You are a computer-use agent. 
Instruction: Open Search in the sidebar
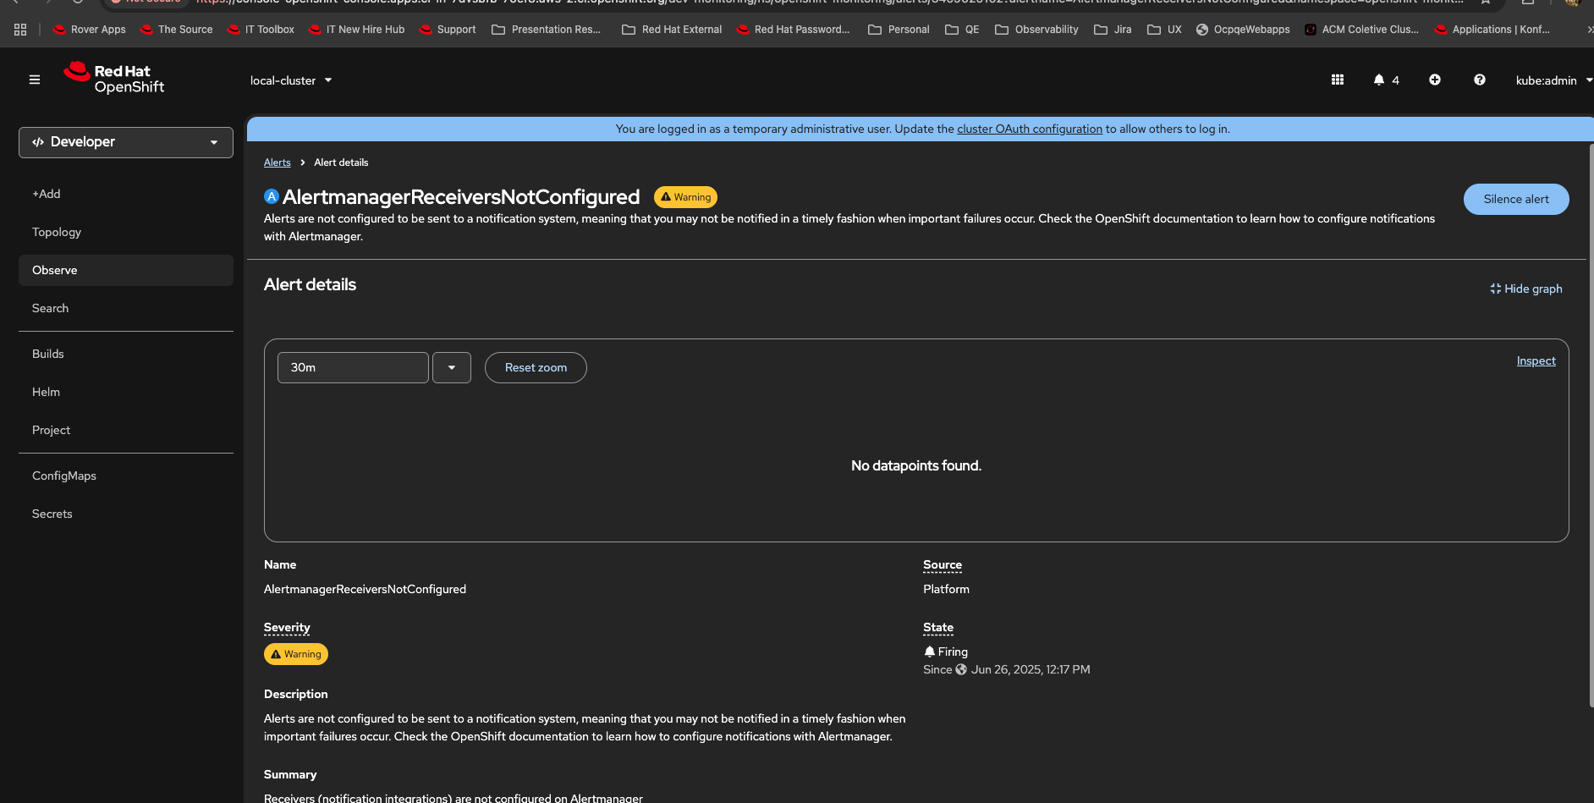pyautogui.click(x=126, y=308)
